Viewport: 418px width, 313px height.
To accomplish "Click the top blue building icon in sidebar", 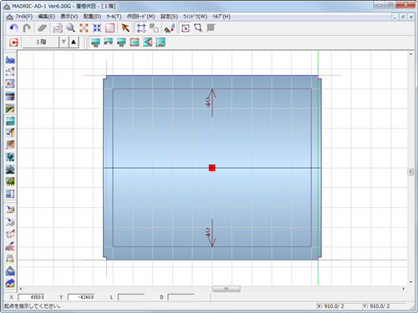I will tap(10, 60).
